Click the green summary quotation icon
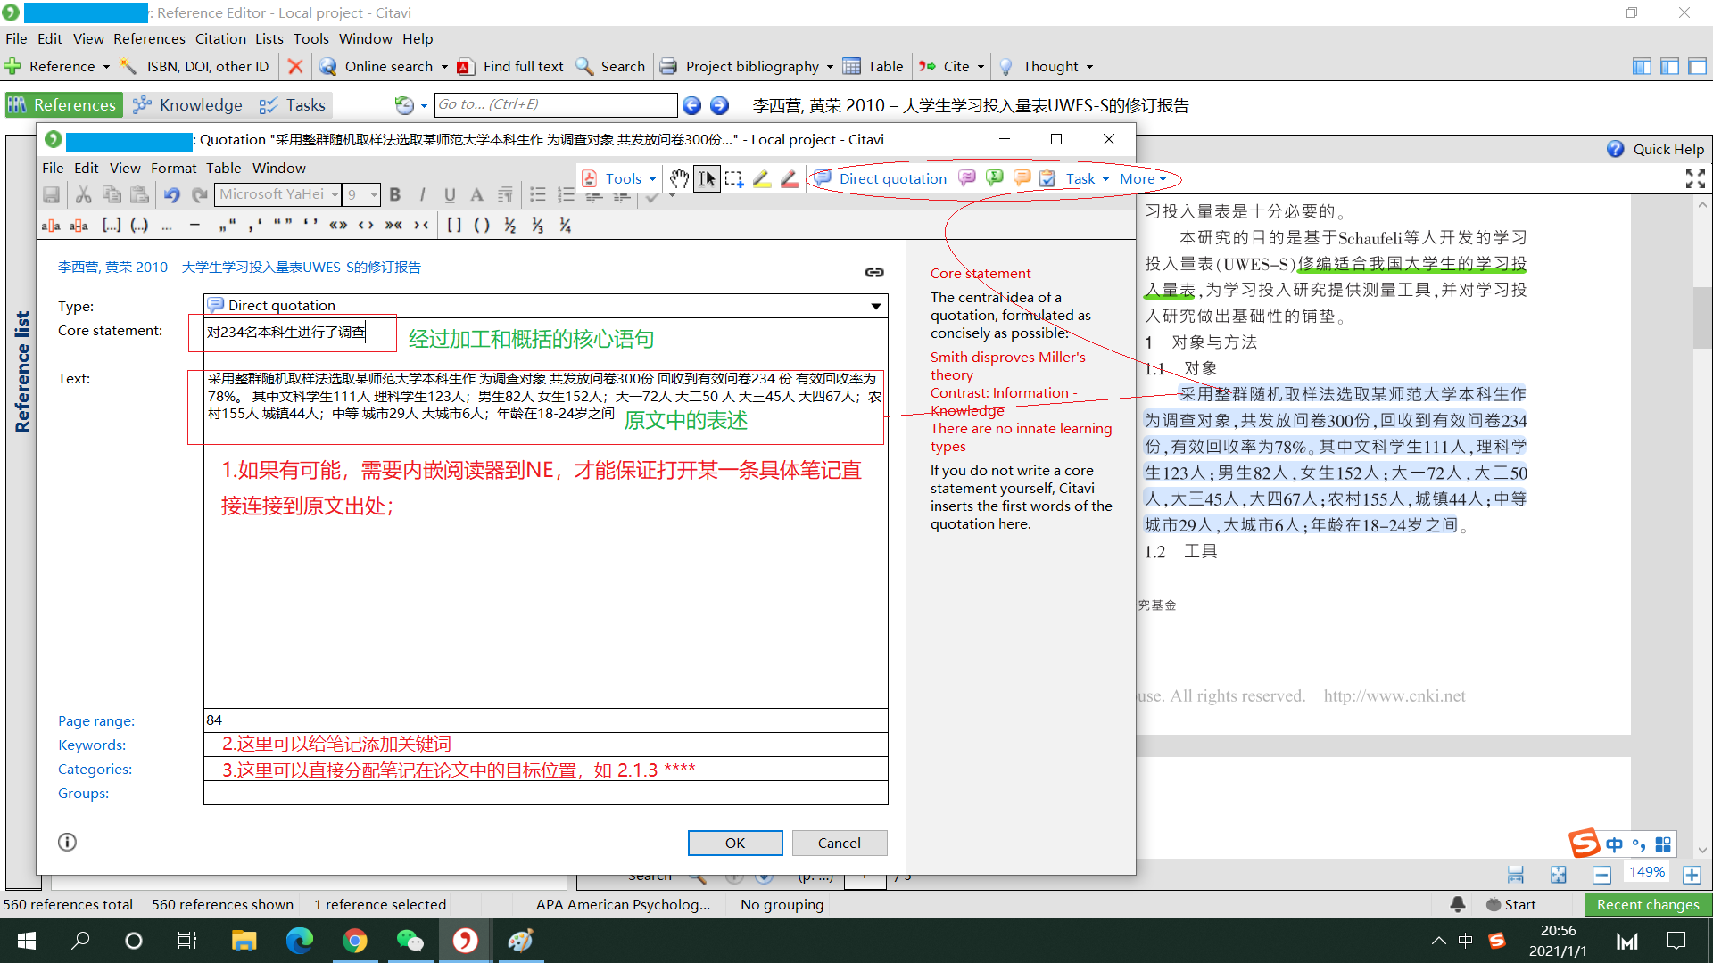The image size is (1713, 963). click(x=995, y=178)
